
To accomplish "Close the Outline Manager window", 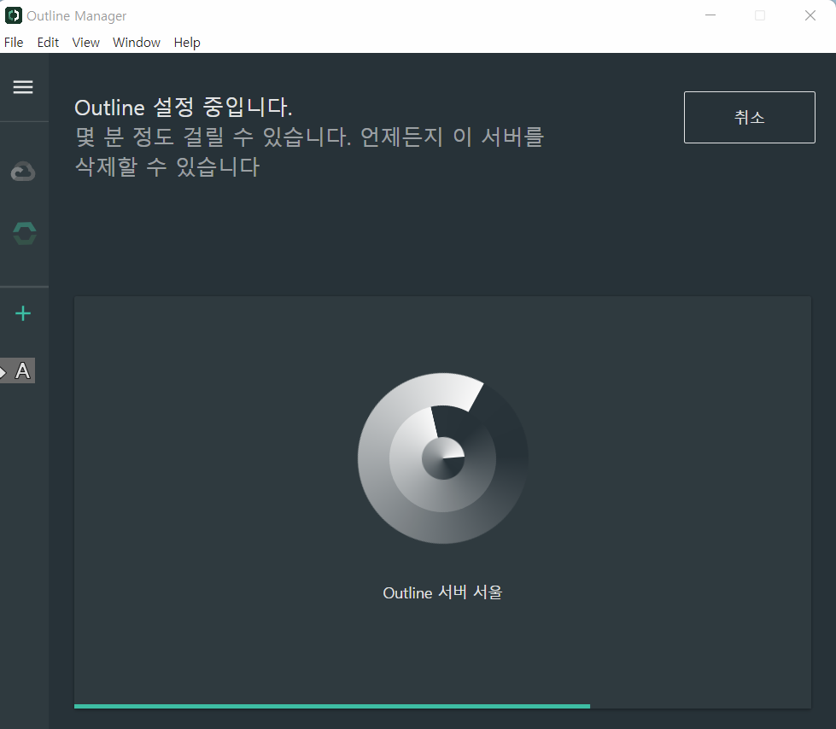I will point(810,15).
